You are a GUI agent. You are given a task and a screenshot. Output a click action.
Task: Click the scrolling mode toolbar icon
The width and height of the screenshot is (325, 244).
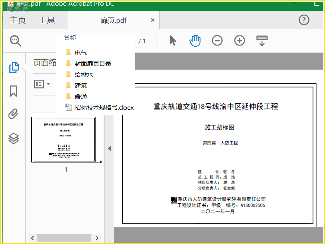(x=262, y=41)
